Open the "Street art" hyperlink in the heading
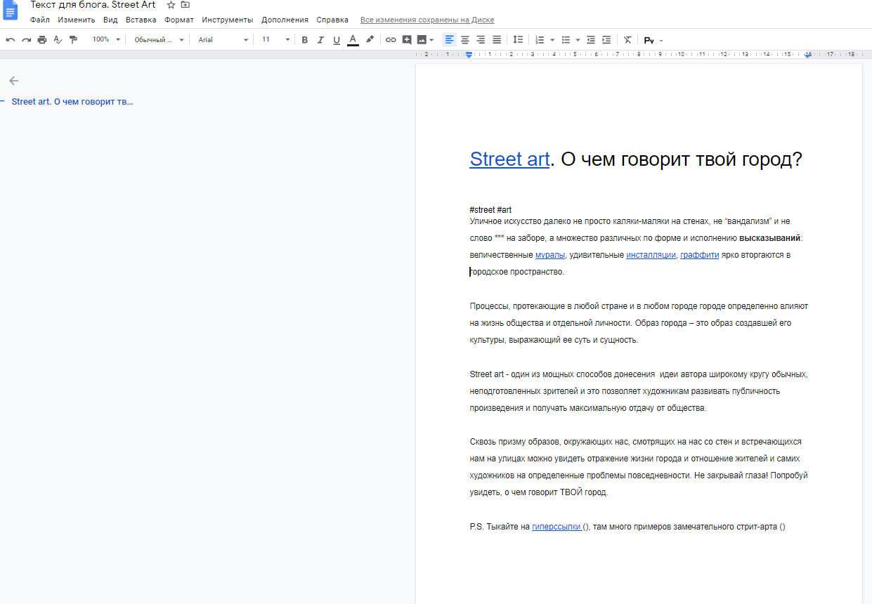This screenshot has height=604, width=872. tap(509, 159)
